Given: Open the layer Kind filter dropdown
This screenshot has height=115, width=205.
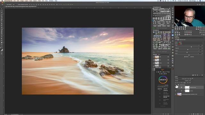Looking at the screenshot, I should 178,79.
